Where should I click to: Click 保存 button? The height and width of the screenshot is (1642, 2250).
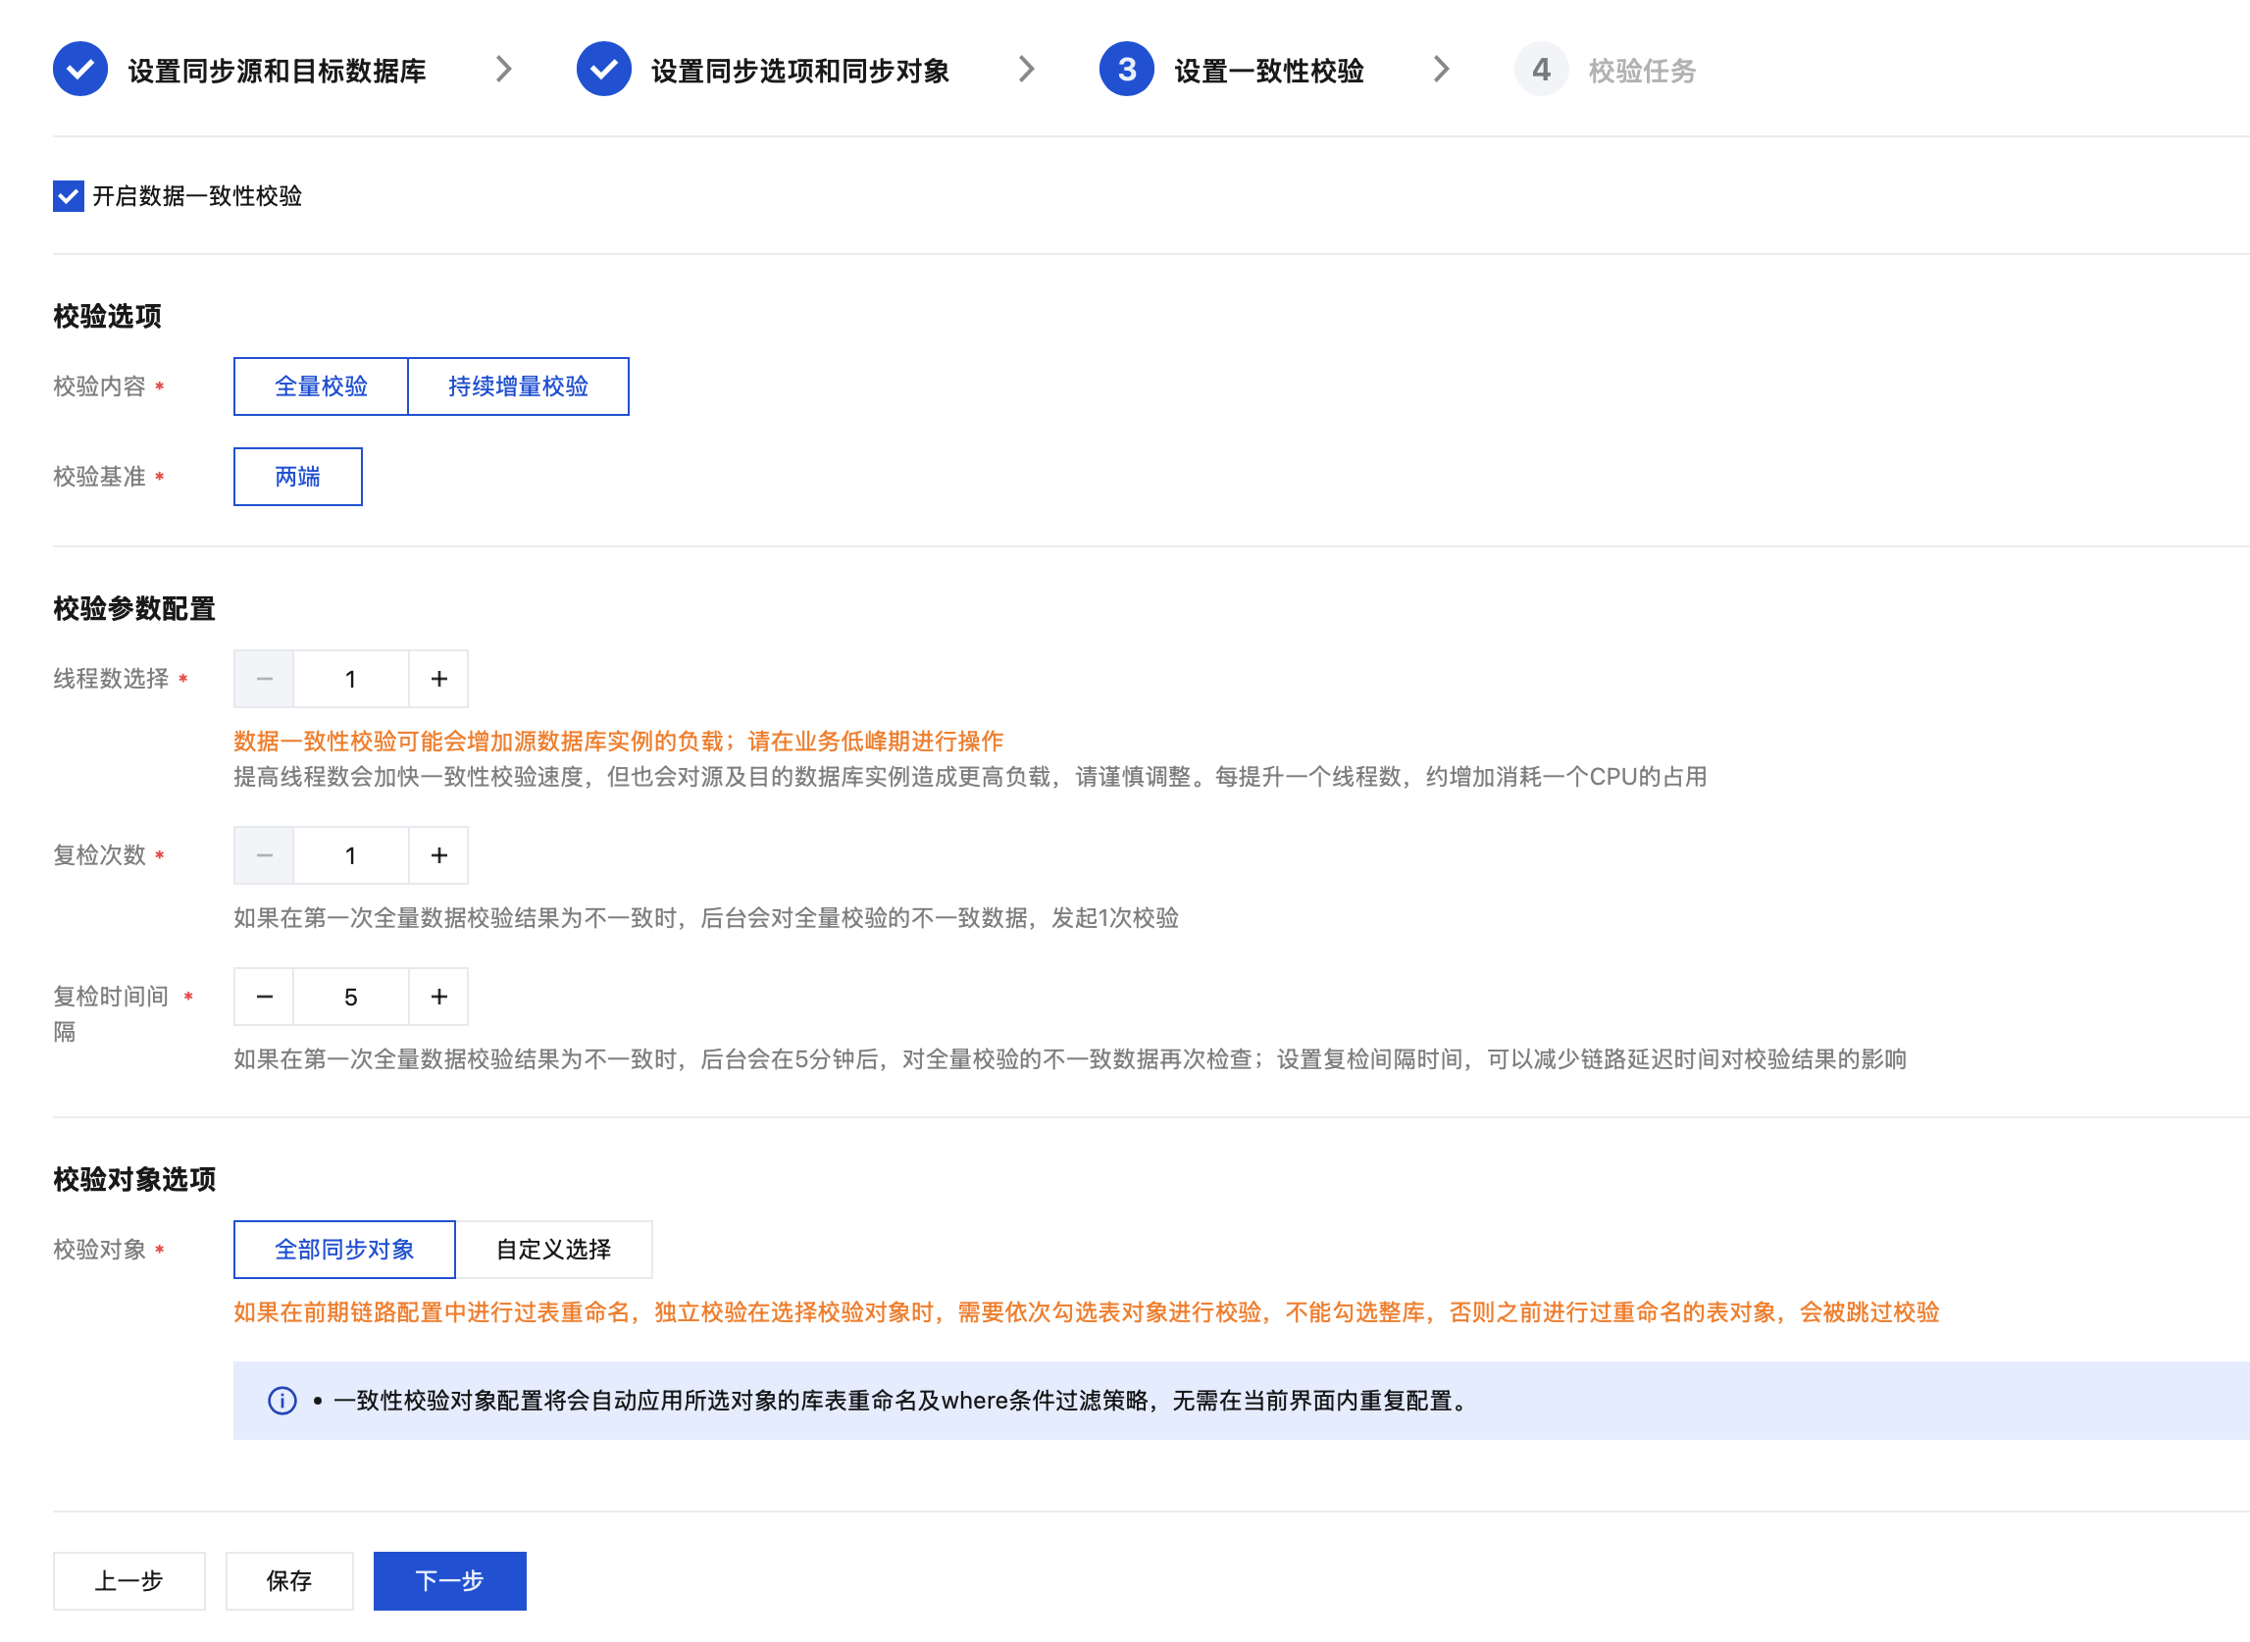pyautogui.click(x=289, y=1580)
